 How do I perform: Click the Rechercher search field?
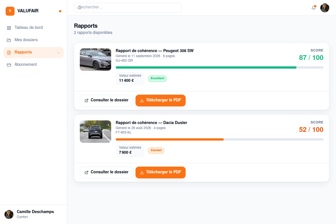[128, 8]
